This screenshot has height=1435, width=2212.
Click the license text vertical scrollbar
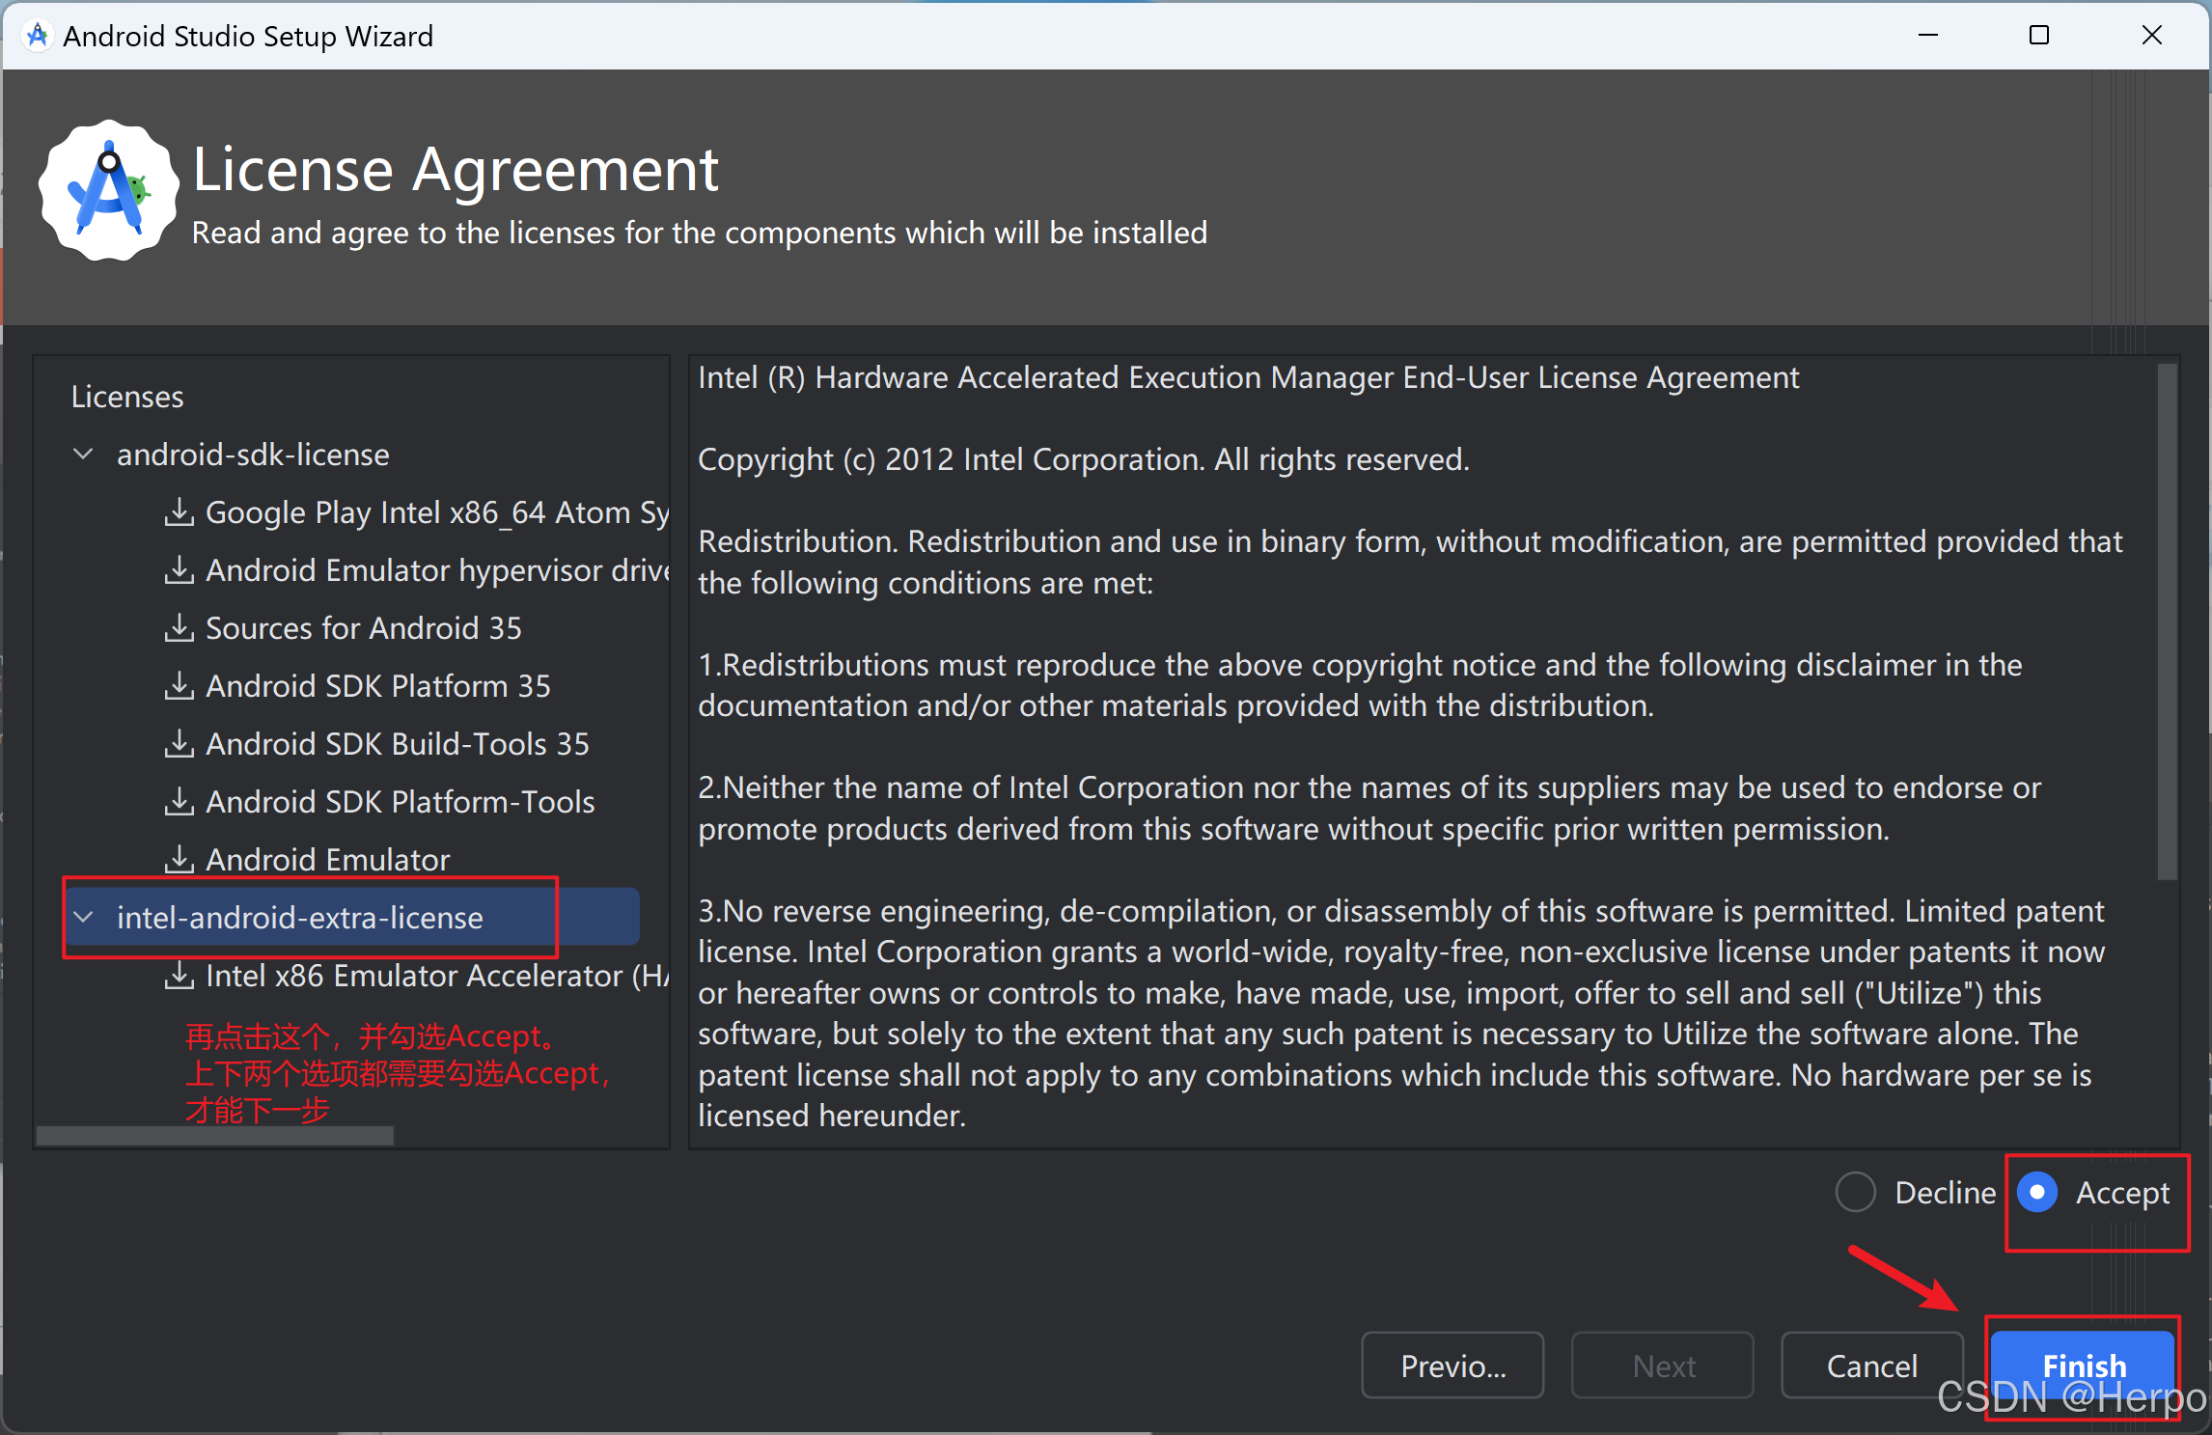(x=2167, y=622)
